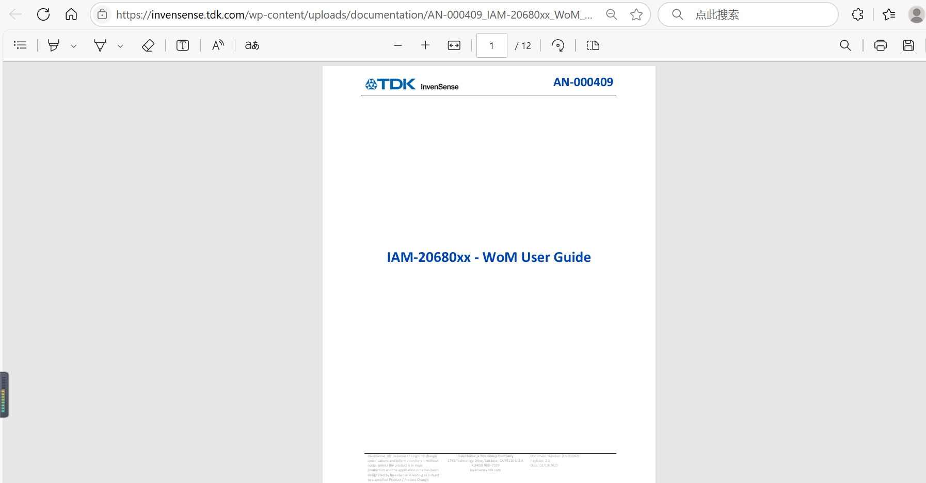Expand draw pen options dropdown

[x=120, y=46]
